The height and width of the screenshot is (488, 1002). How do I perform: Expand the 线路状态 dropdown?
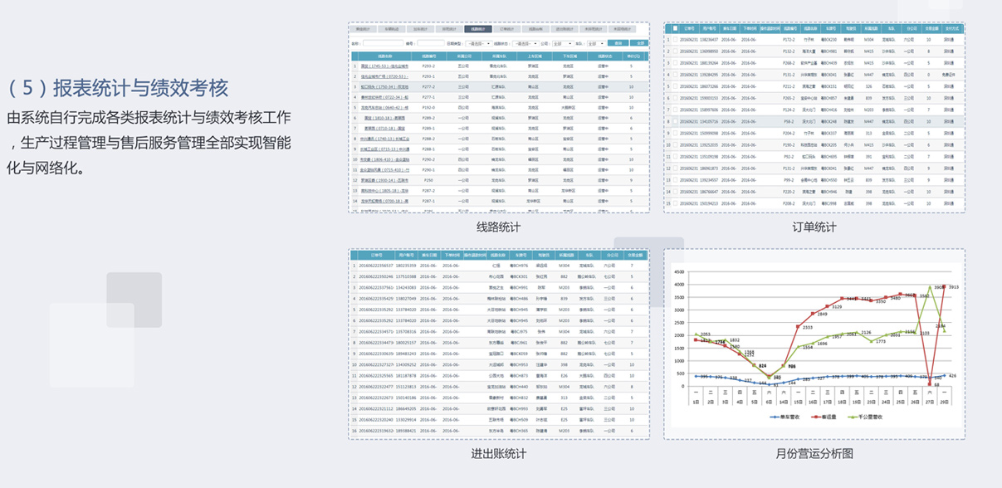[x=525, y=43]
